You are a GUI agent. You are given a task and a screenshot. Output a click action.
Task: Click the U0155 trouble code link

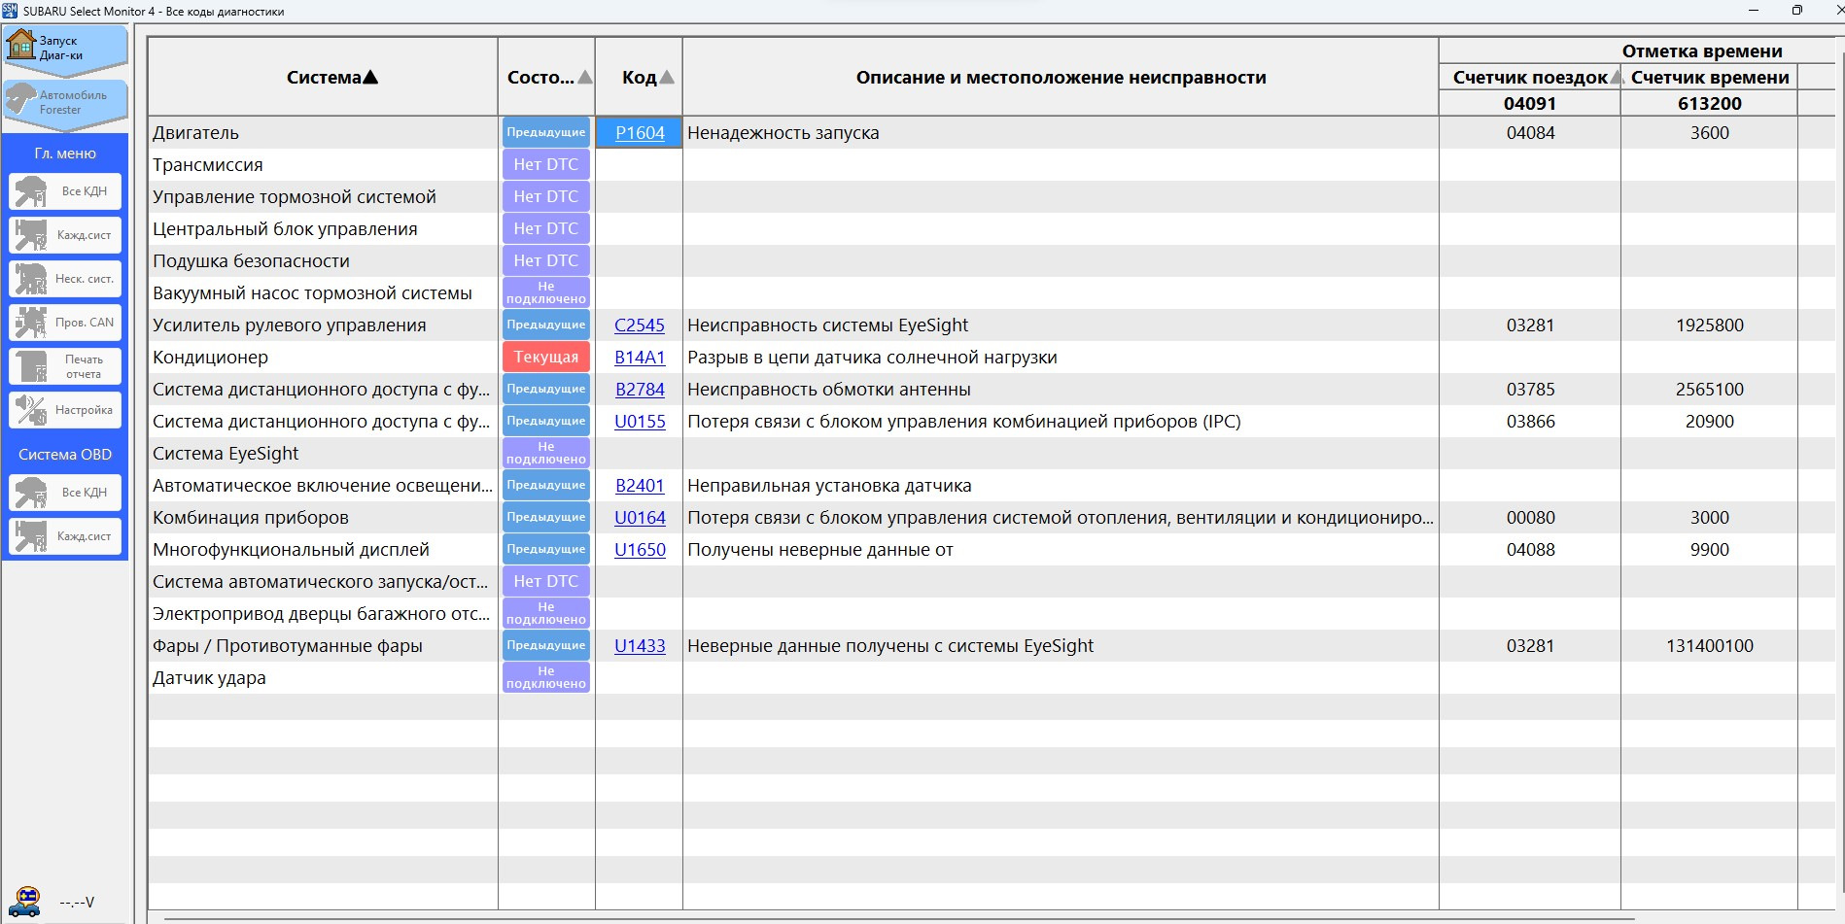click(x=640, y=422)
